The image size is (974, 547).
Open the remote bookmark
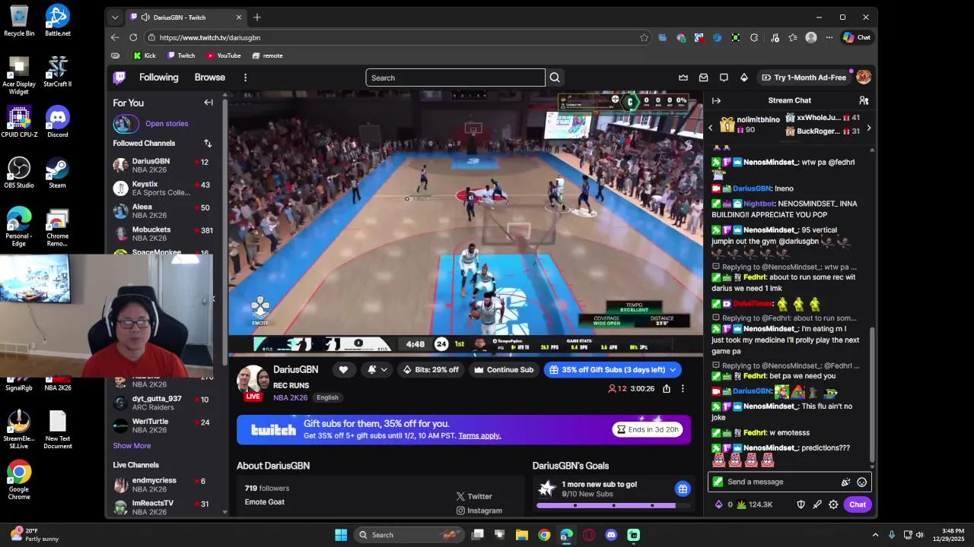pos(267,55)
